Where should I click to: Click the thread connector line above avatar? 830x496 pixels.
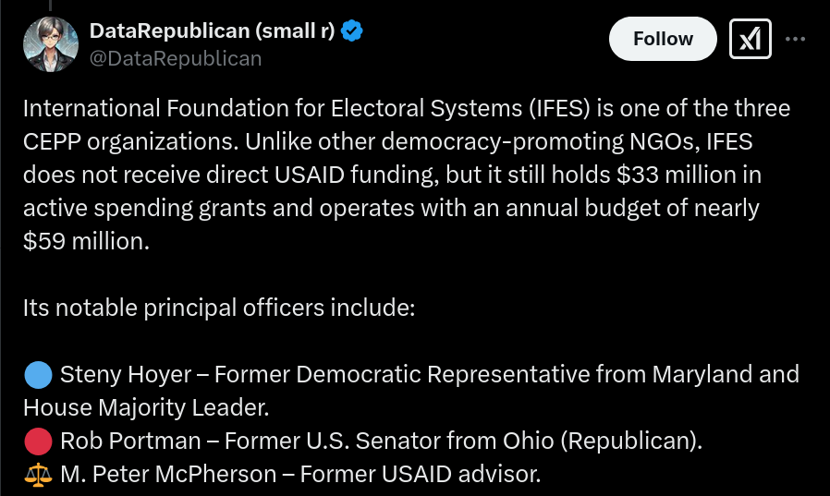pos(51,6)
